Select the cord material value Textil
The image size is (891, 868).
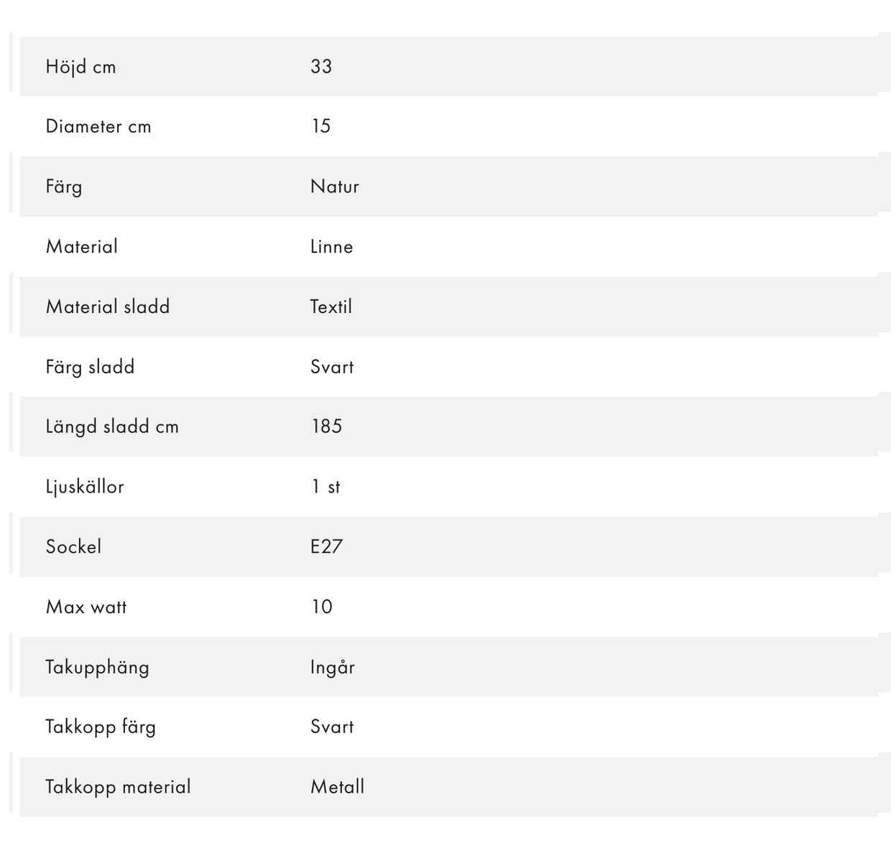(331, 307)
